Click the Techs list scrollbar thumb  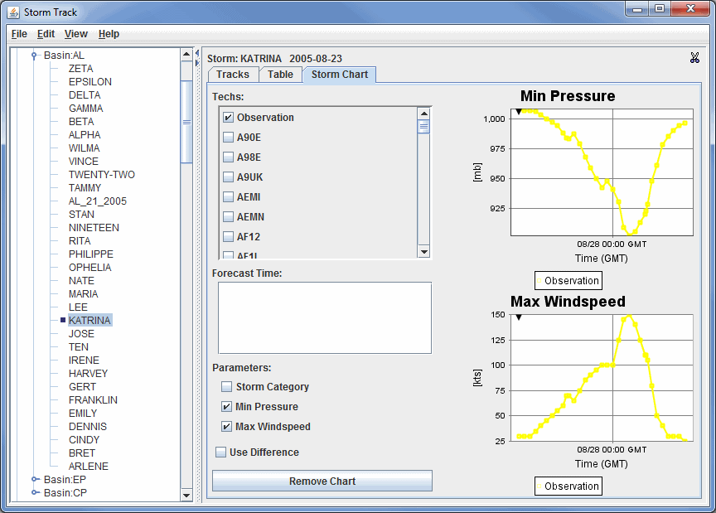tap(423, 127)
